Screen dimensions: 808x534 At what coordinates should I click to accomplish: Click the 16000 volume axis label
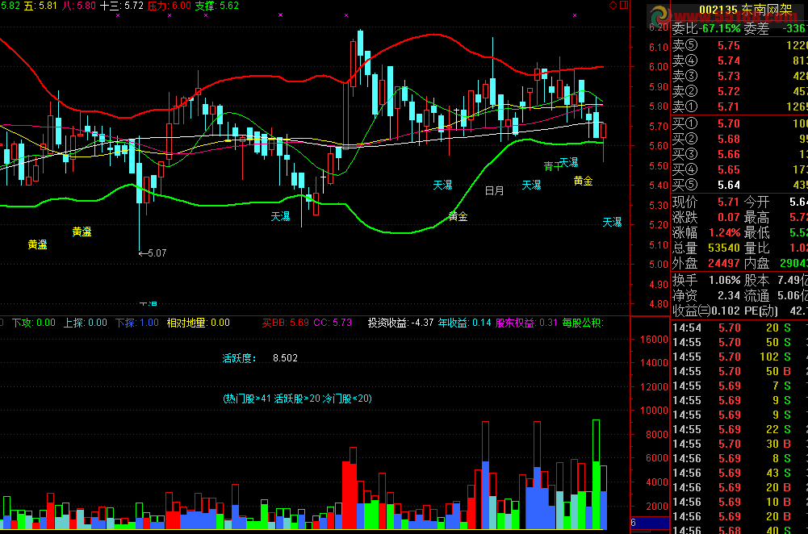(654, 340)
